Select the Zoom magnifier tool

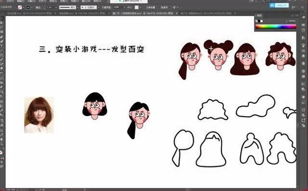point(2,144)
